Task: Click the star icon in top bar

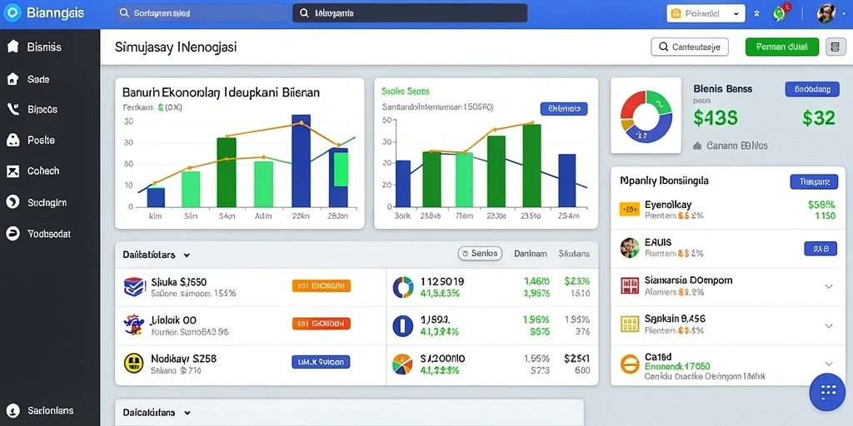Action: [756, 13]
